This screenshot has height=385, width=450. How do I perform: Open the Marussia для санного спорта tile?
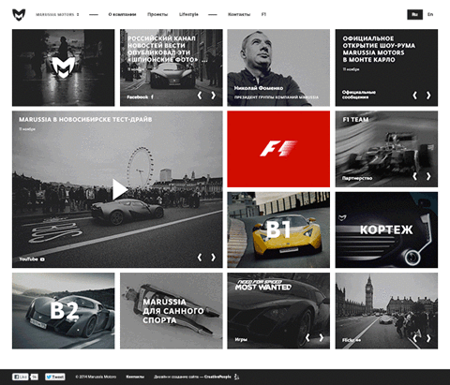[172, 311]
